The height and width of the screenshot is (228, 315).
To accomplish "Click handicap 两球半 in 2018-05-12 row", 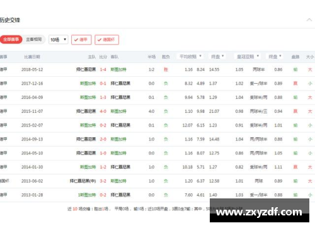I will point(258,69).
